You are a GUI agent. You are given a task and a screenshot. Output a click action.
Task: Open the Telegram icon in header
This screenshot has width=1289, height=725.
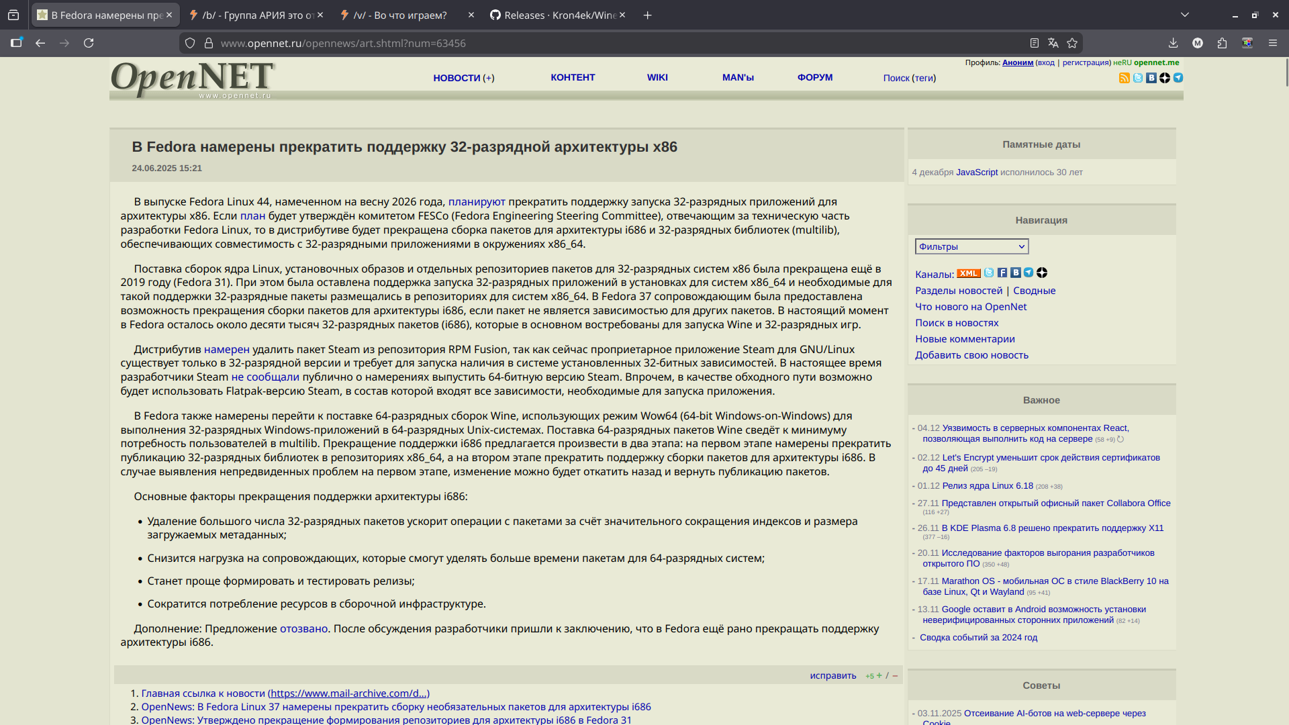pos(1178,78)
